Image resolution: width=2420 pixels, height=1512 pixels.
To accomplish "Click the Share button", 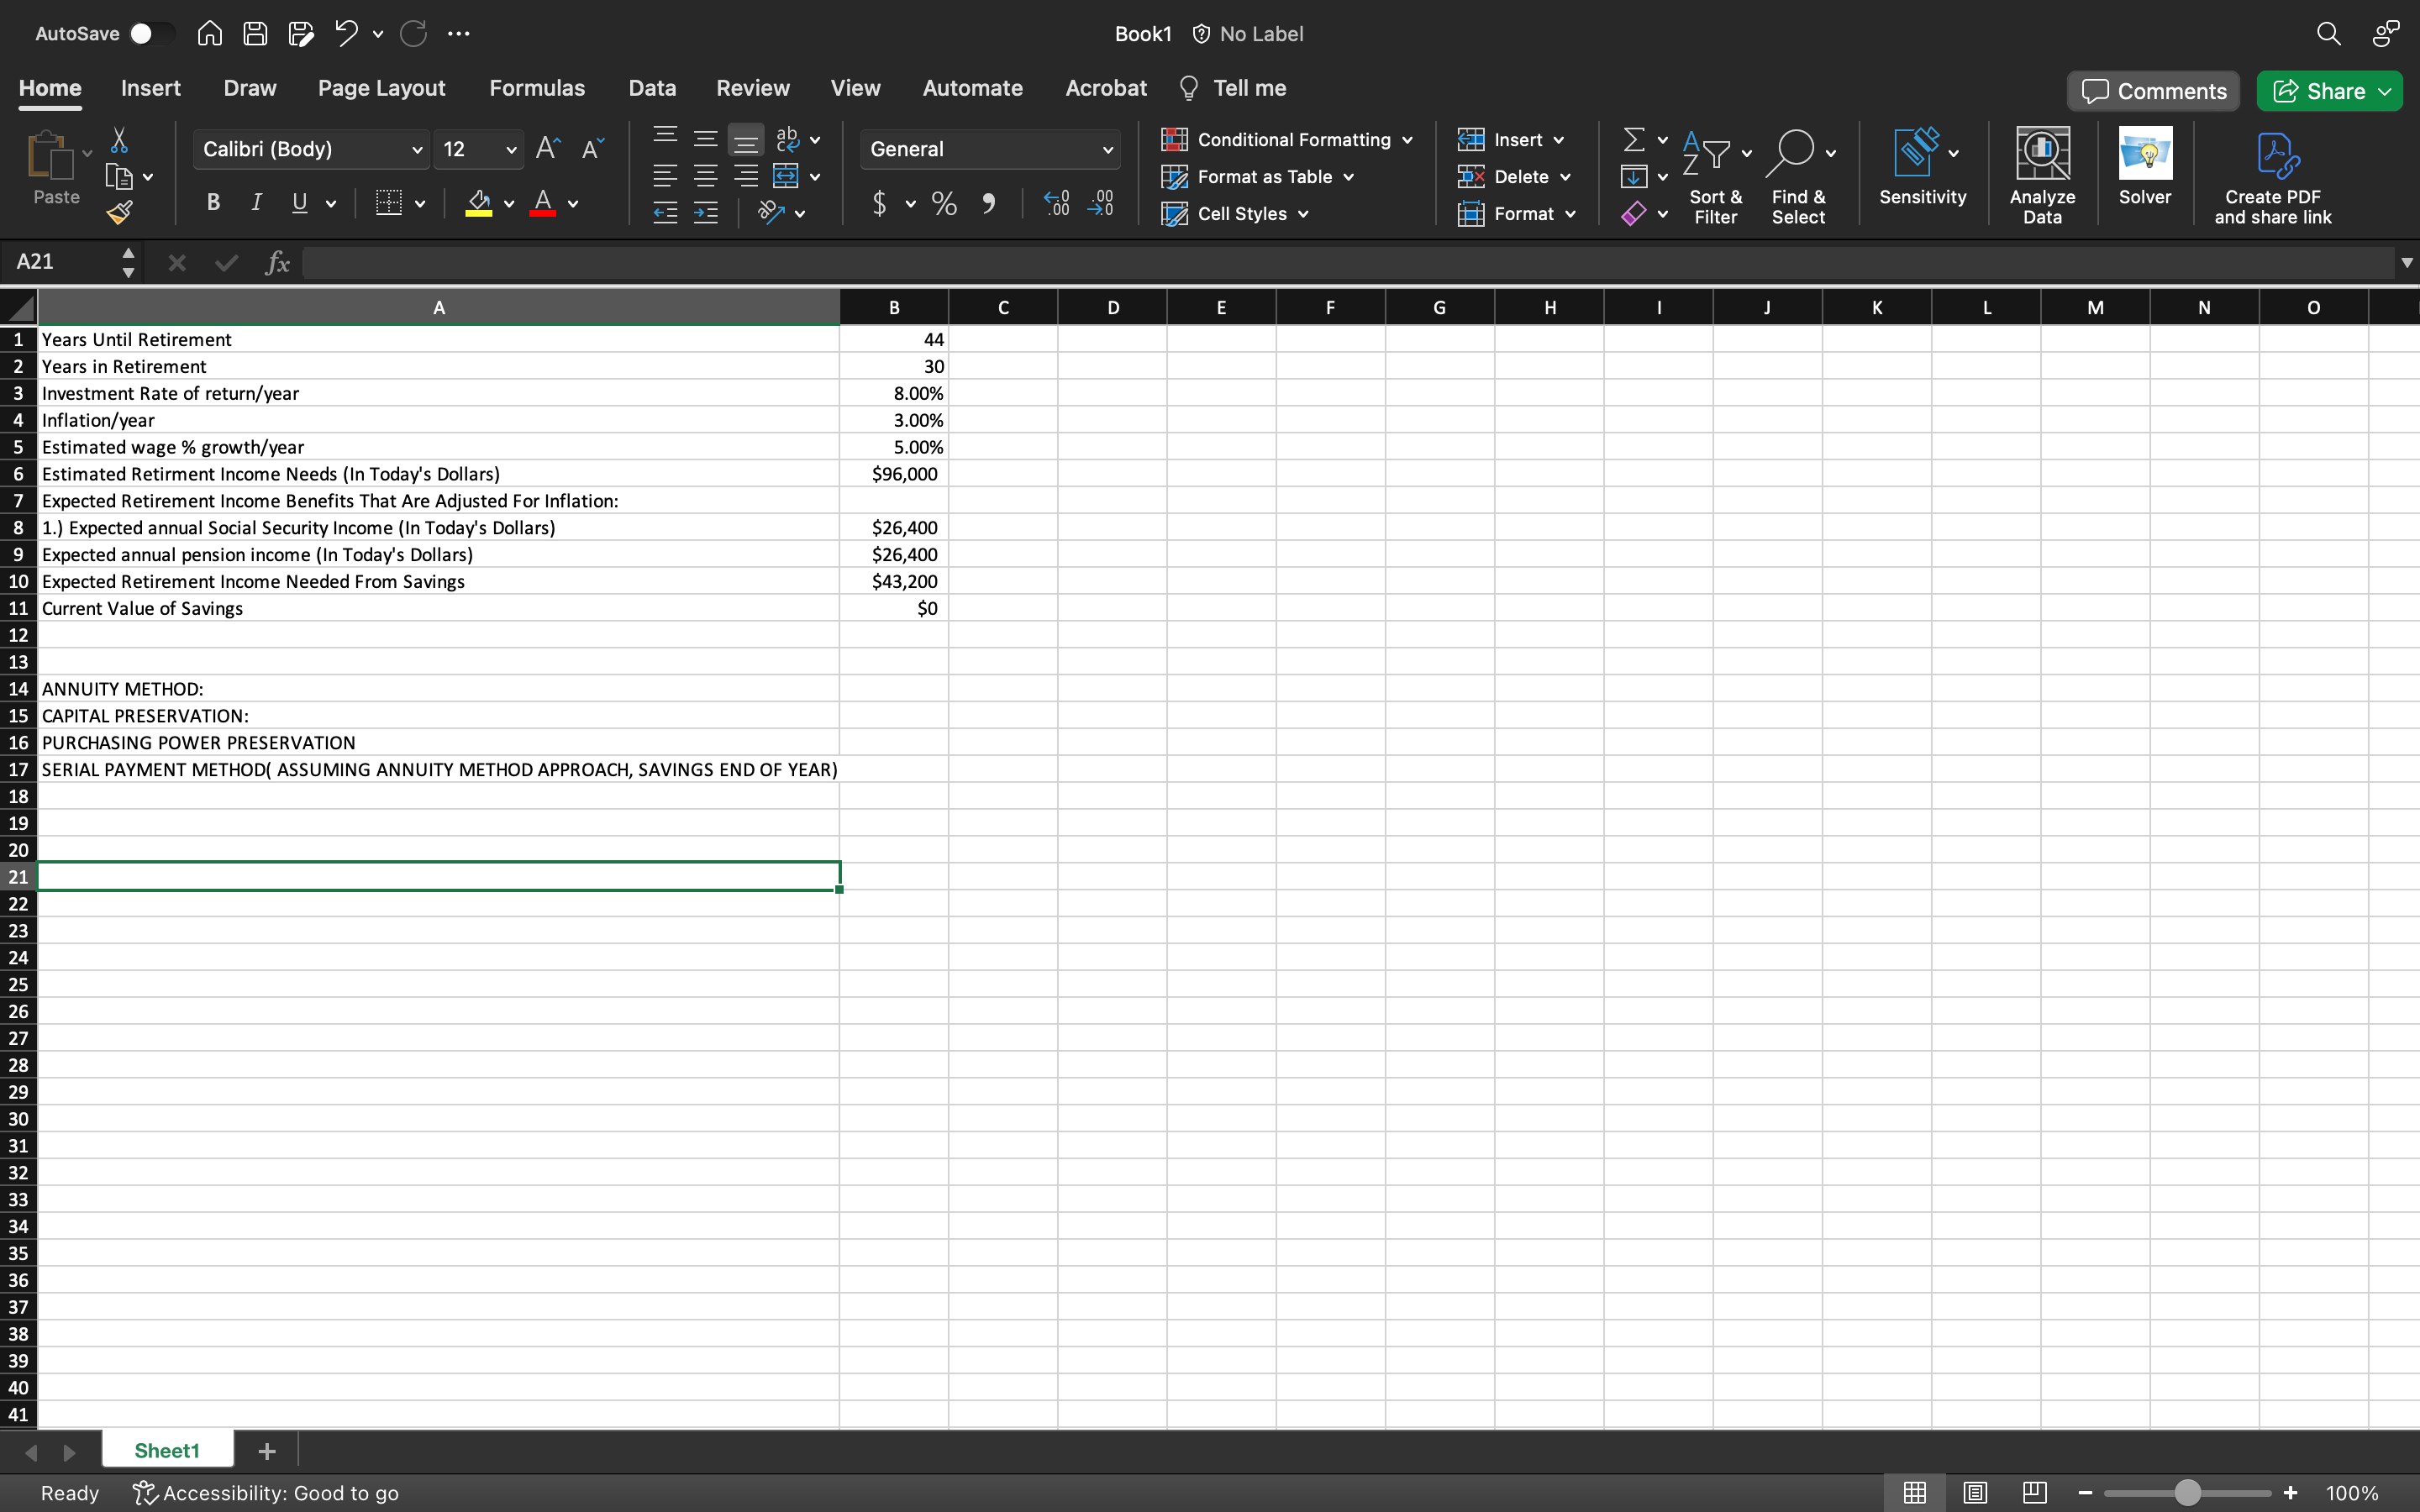I will click(x=2329, y=89).
